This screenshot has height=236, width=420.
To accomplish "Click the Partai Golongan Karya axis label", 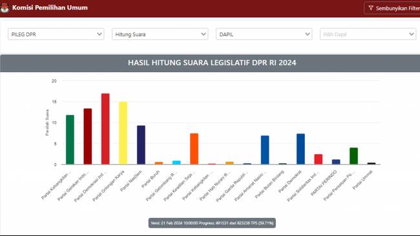I will tap(109, 186).
